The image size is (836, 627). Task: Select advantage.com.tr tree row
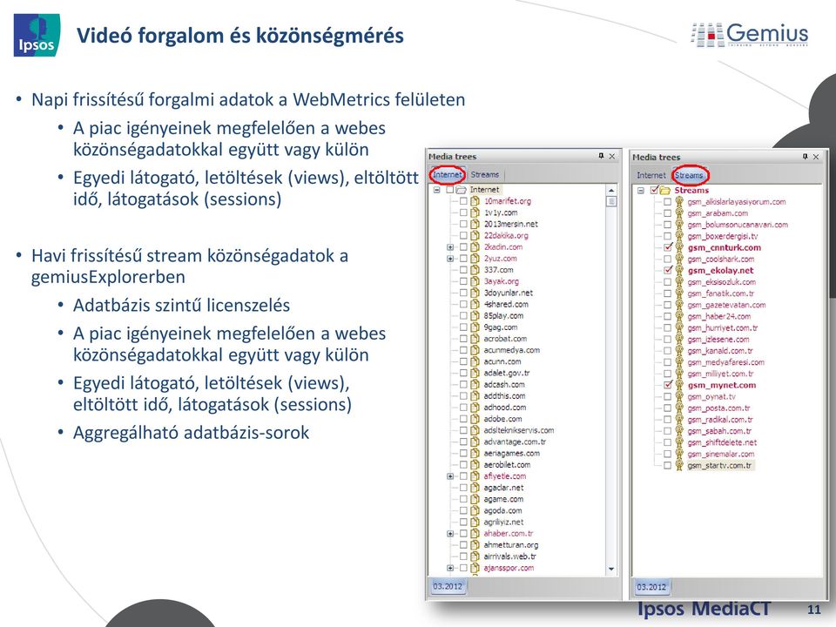click(515, 442)
